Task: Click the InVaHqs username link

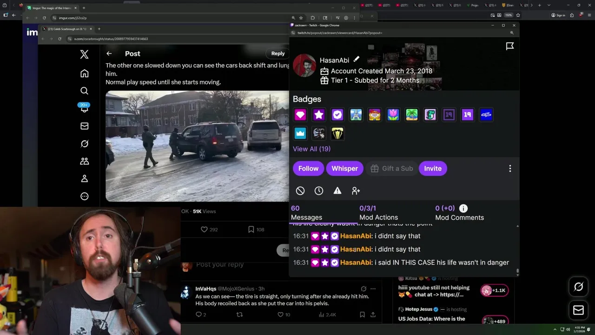Action: (x=205, y=288)
